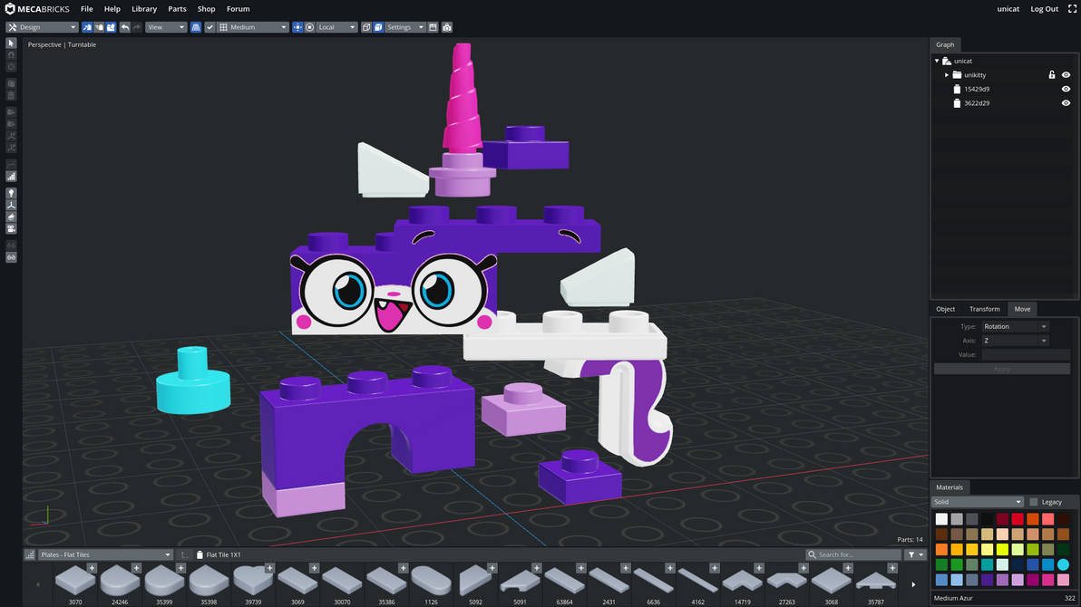1081x607 pixels.
Task: Click the Log Out link
Action: coord(1044,8)
